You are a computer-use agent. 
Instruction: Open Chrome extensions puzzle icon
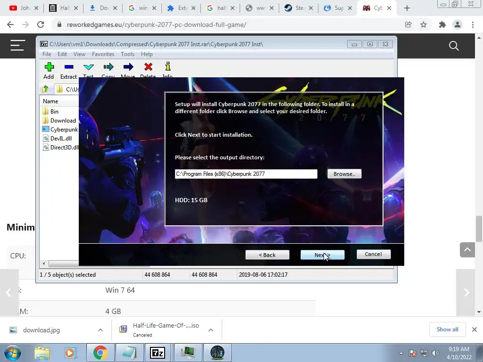coord(442,25)
